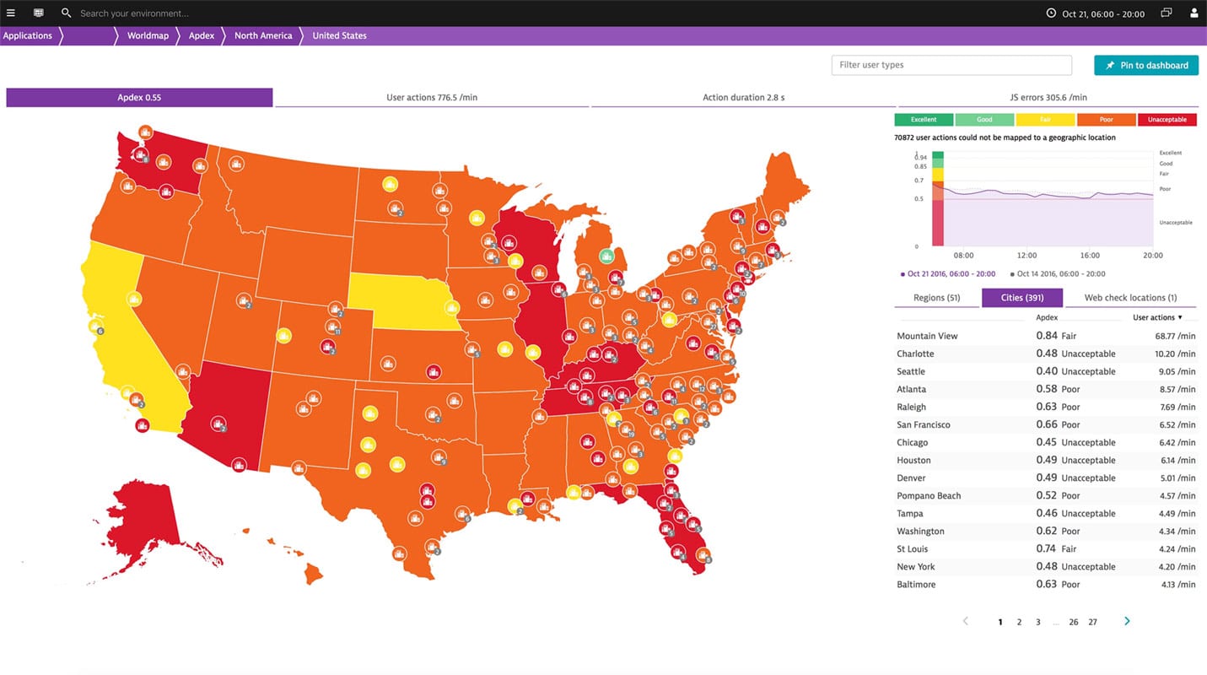Click the Pin to dashboard button
Image resolution: width=1207 pixels, height=675 pixels.
pos(1145,65)
